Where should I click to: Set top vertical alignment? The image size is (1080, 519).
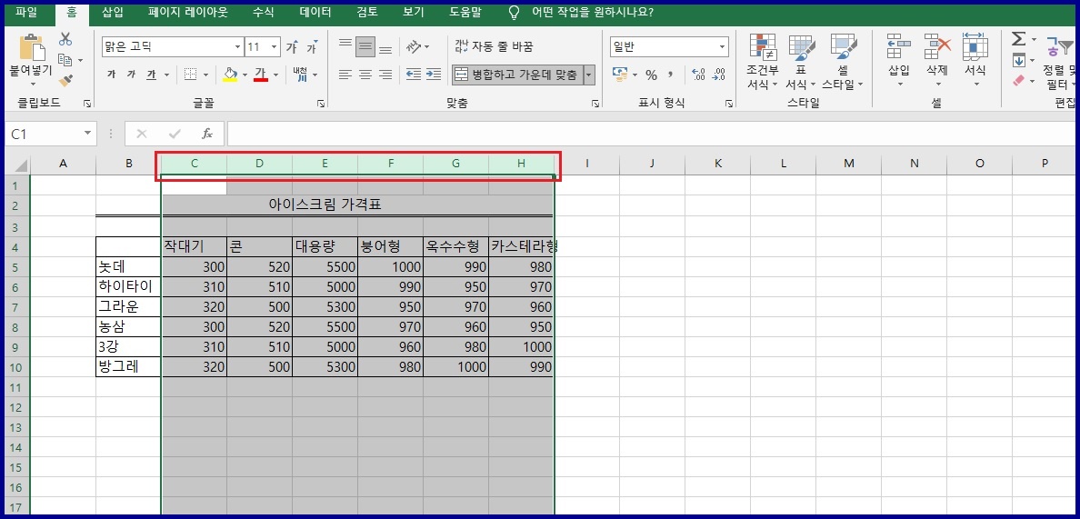click(x=345, y=46)
